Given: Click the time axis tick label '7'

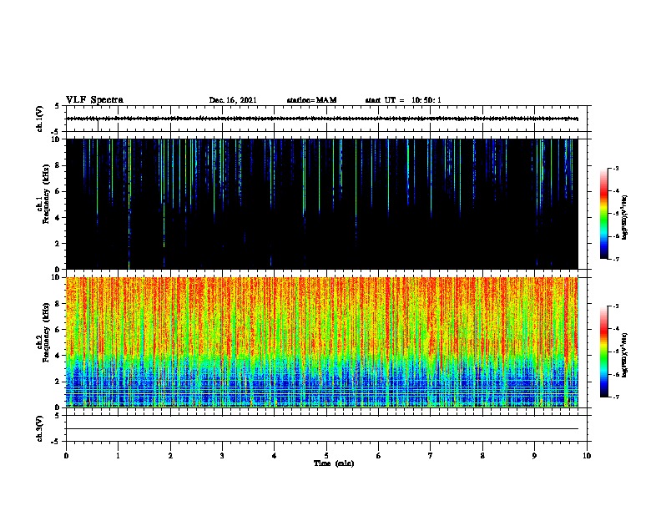Looking at the screenshot, I should [431, 455].
